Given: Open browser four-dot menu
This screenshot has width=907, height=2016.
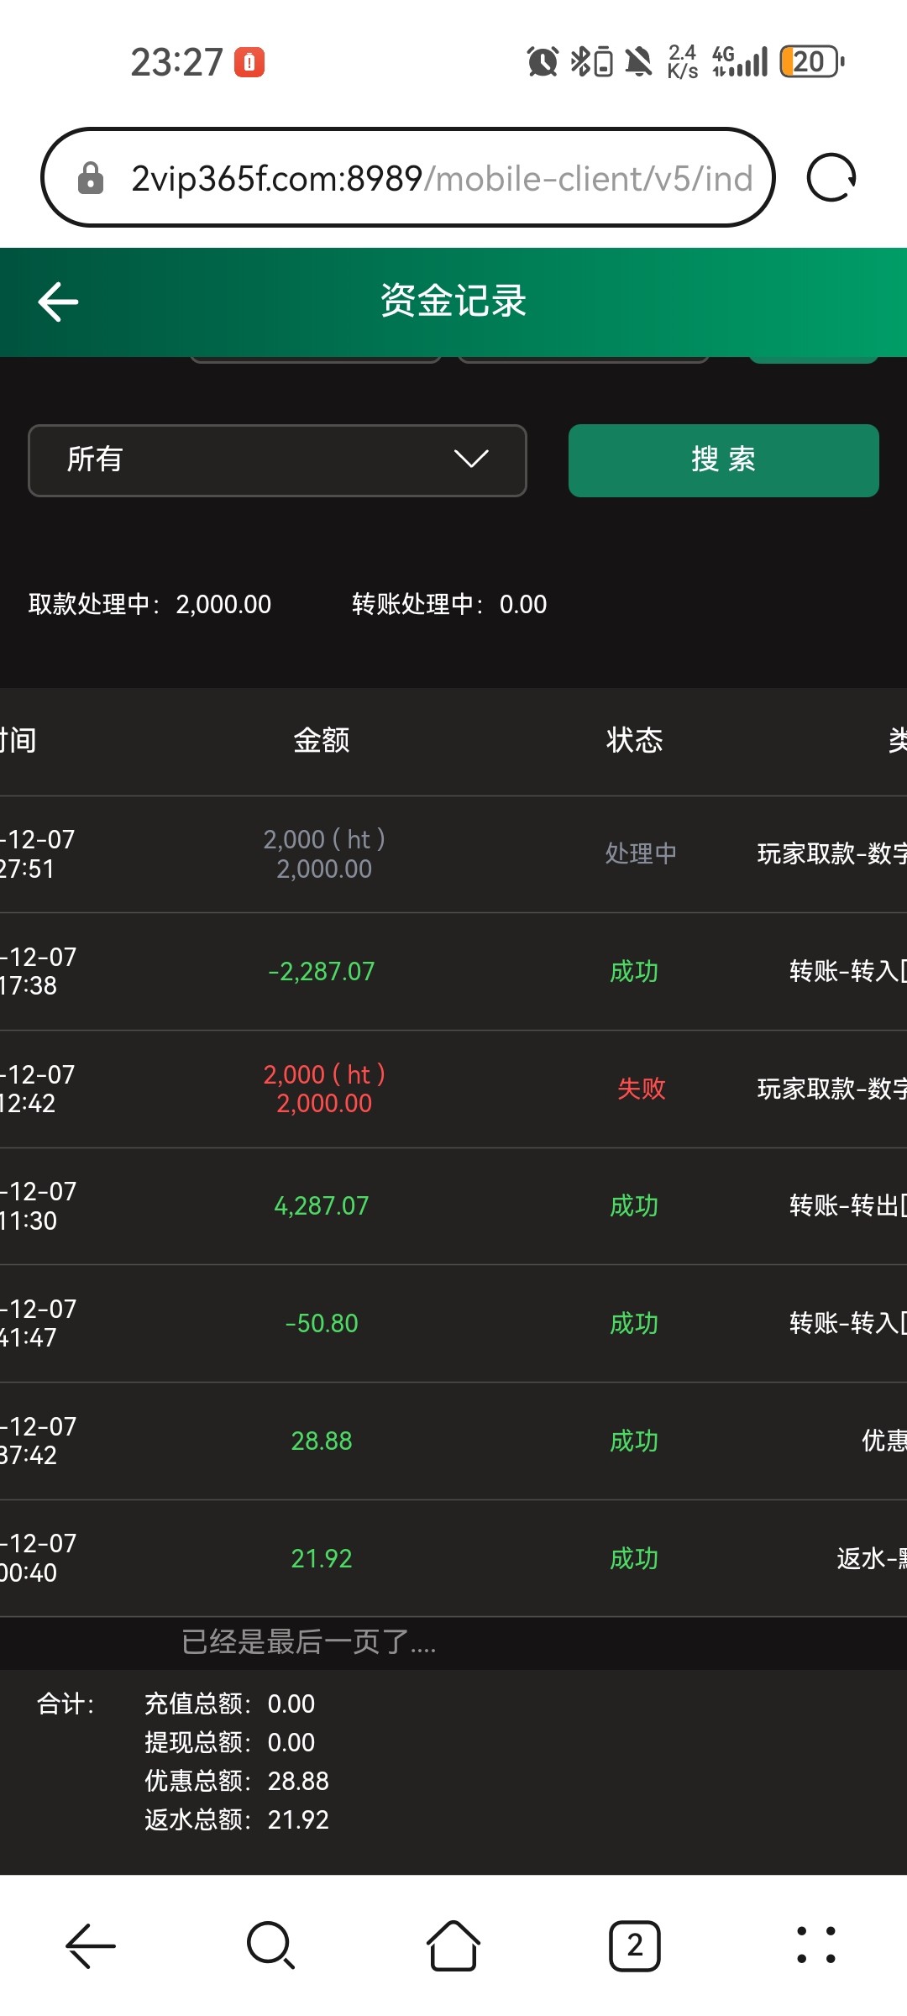Looking at the screenshot, I should [x=815, y=1945].
